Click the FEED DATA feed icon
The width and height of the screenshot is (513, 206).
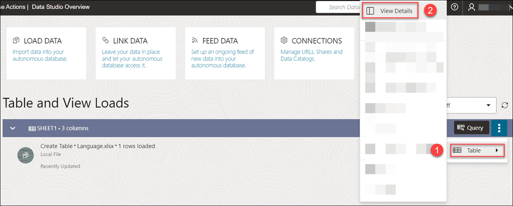point(195,41)
